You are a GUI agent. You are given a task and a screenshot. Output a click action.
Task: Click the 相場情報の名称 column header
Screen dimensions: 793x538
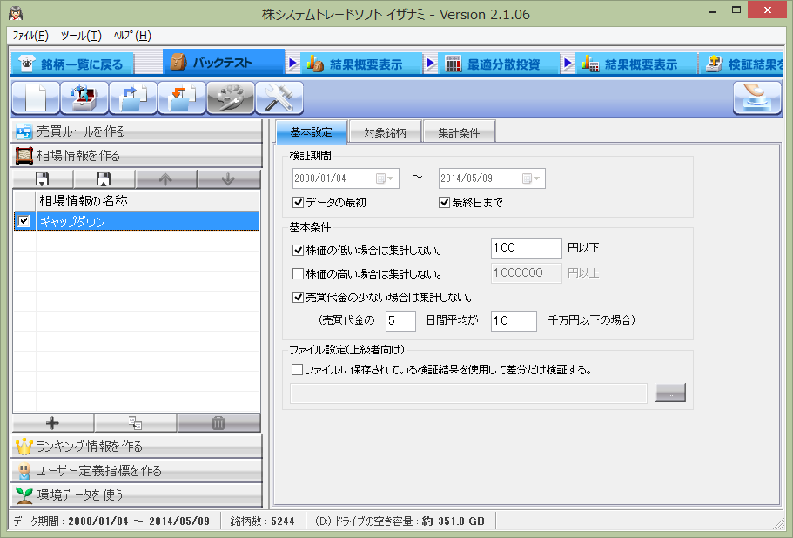click(147, 201)
